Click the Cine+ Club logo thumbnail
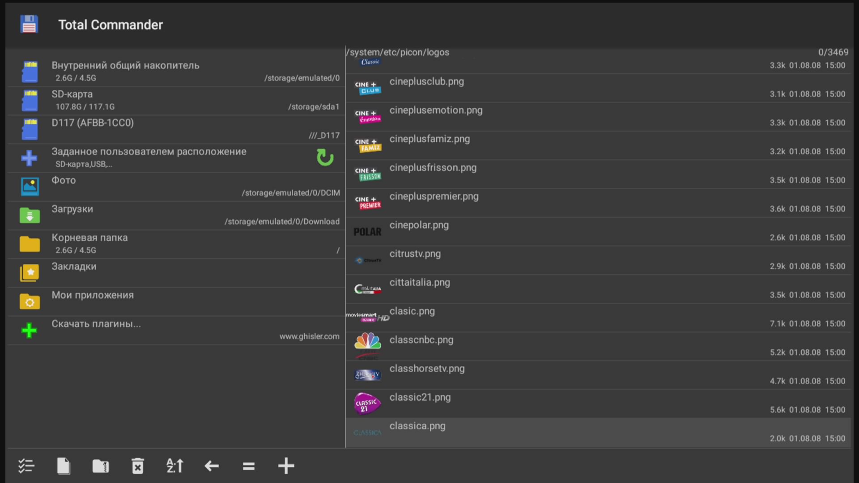 (368, 88)
